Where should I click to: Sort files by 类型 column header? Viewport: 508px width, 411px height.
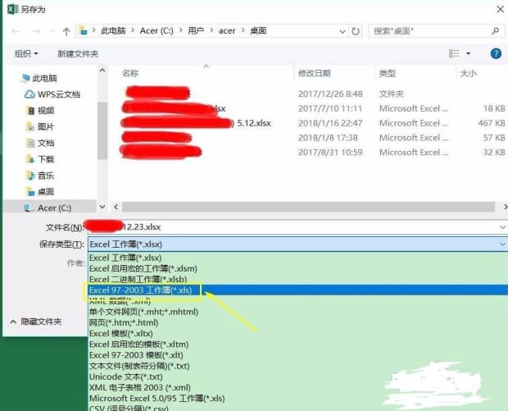[388, 73]
